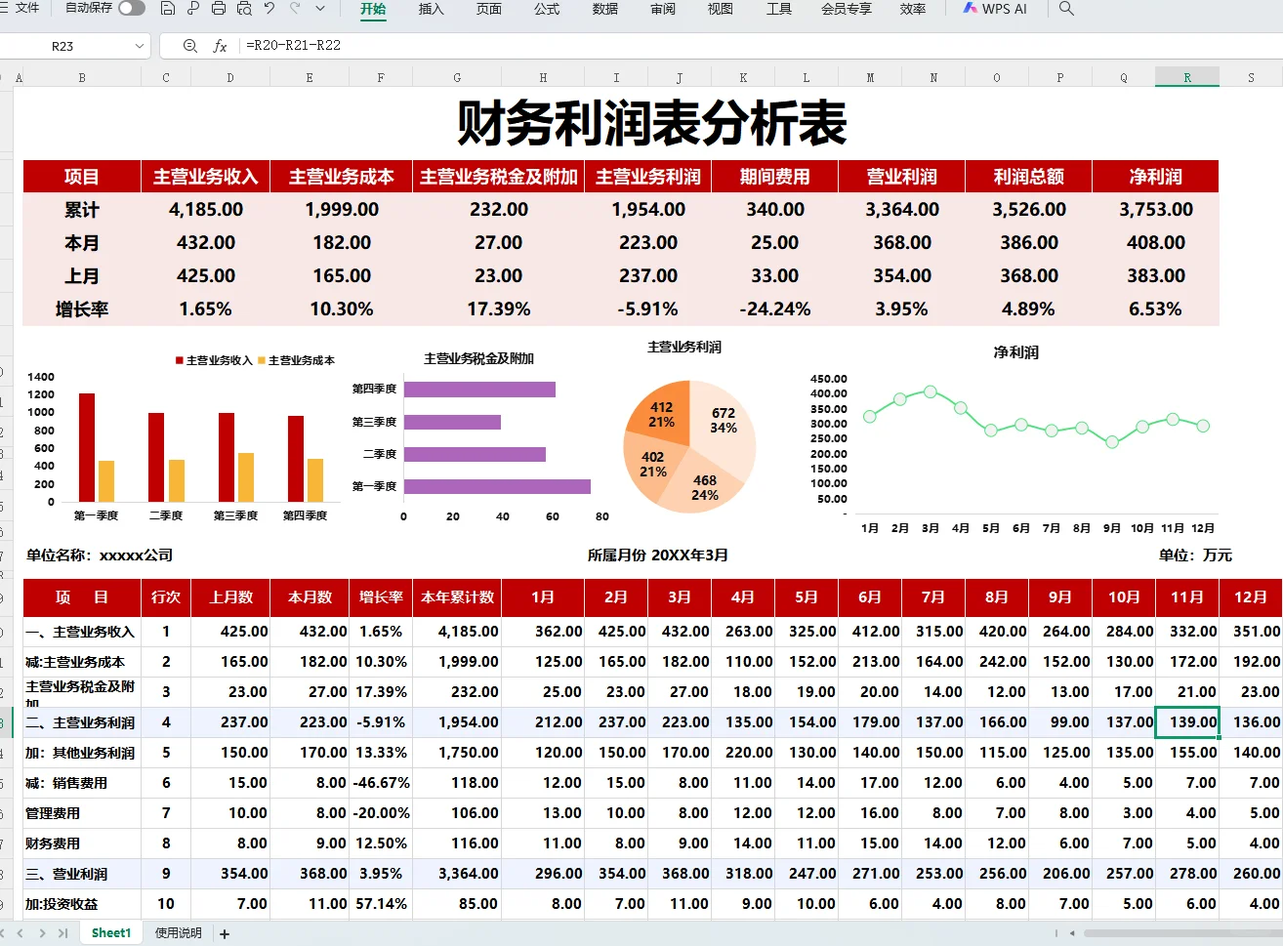This screenshot has width=1283, height=946.
Task: Launch WPS AI assistant
Action: coord(995,9)
